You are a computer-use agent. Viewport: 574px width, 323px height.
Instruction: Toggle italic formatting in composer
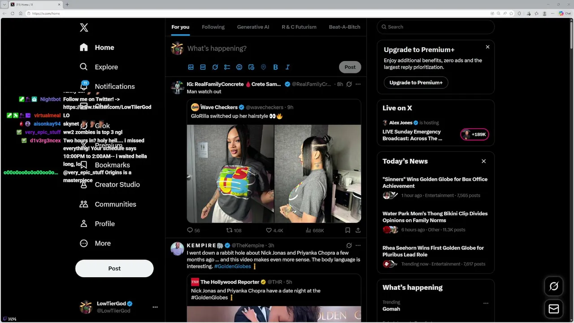point(287,67)
